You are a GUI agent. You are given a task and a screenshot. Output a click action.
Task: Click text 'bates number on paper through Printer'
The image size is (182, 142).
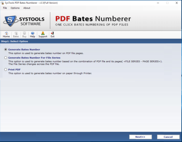point(68,73)
